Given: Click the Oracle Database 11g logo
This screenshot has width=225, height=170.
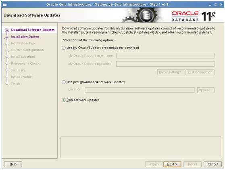Looking at the screenshot, I should coord(193,16).
